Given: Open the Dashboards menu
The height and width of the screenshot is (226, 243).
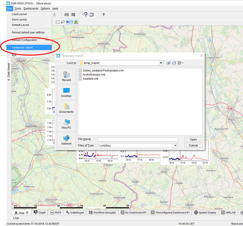Looking at the screenshot, I should (31, 8).
